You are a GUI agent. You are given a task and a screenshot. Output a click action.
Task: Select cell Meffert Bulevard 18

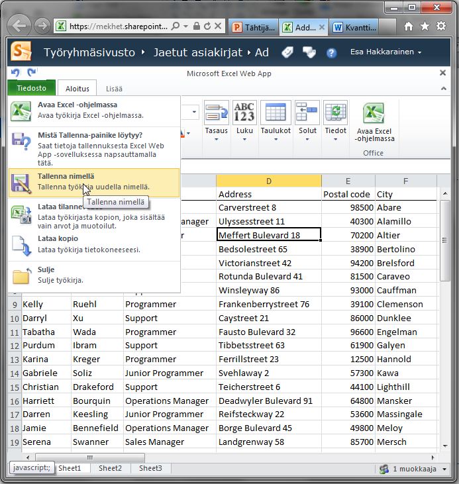point(269,235)
